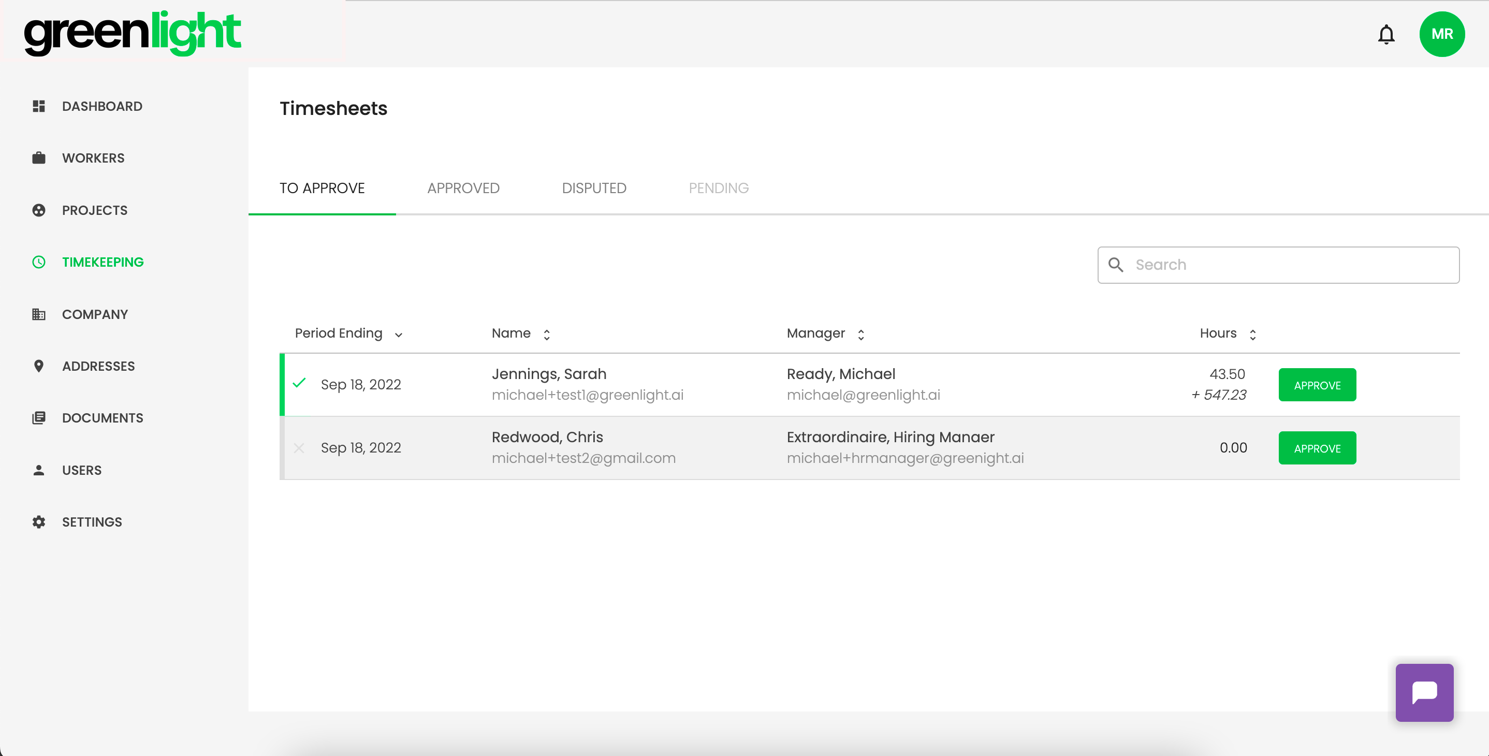The height and width of the screenshot is (756, 1489).
Task: Click the Dashboard grid icon
Action: tap(39, 106)
